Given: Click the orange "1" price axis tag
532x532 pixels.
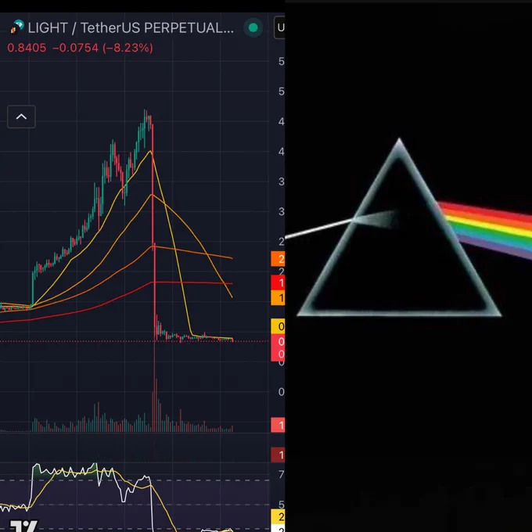Looking at the screenshot, I should pos(278,298).
